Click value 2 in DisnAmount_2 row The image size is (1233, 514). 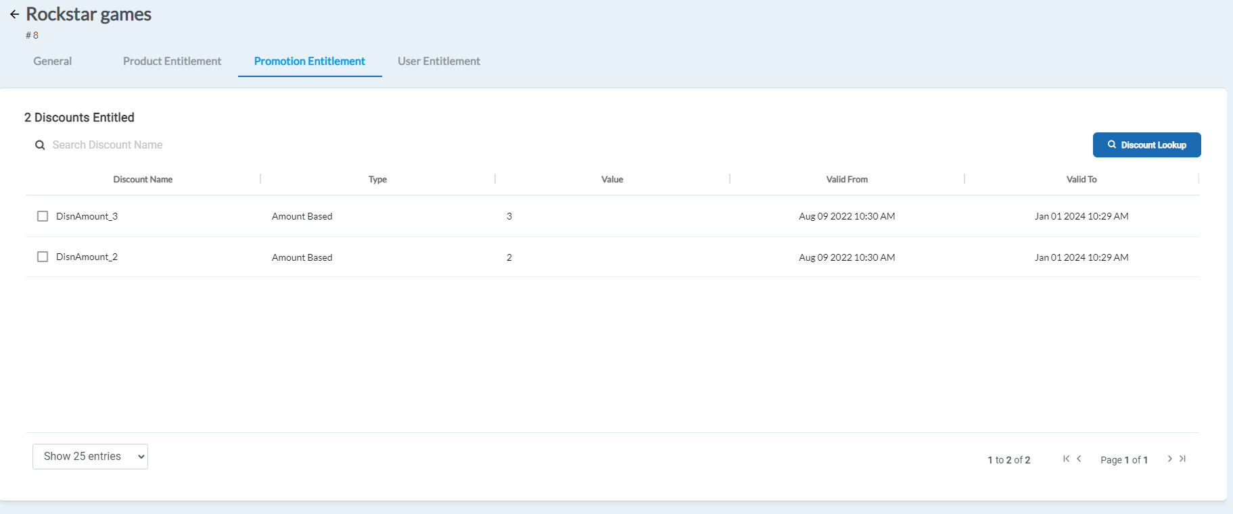pyautogui.click(x=509, y=257)
